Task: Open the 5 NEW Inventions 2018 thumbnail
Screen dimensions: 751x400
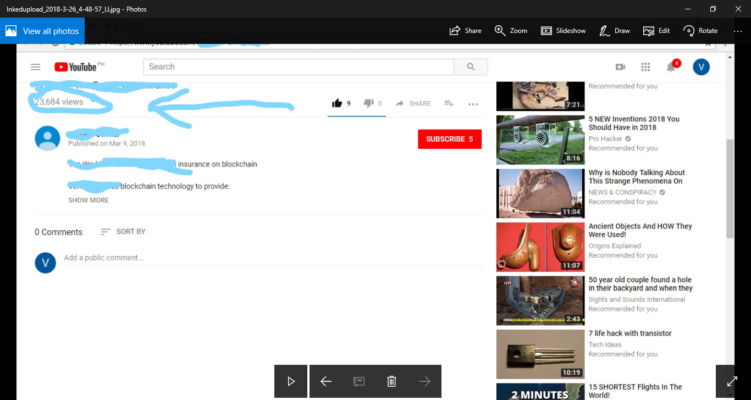Action: tap(540, 140)
